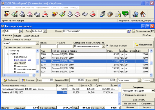This screenshot has height=110, width=155.
Task: Collapse the РЕМНИ tree group
Action: [8, 54]
